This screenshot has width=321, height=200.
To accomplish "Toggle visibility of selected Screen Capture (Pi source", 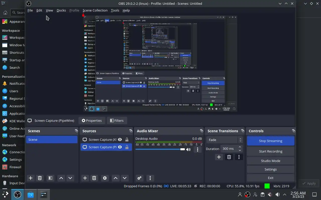I will pyautogui.click(x=120, y=147).
